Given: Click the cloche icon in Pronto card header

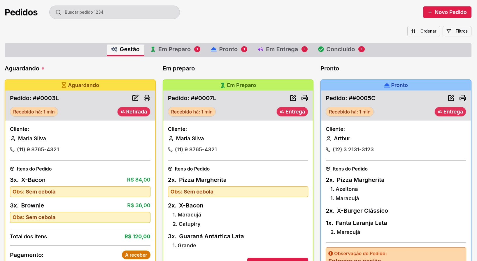Looking at the screenshot, I should 387,85.
